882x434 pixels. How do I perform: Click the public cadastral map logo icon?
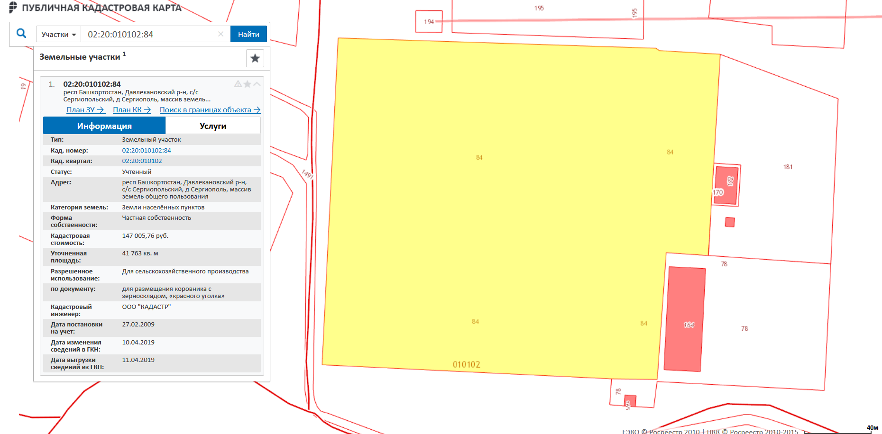(13, 7)
